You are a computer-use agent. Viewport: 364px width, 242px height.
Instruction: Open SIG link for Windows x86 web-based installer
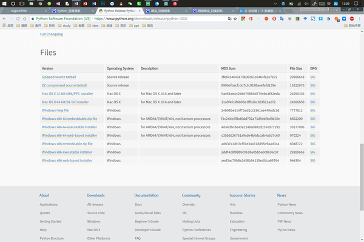click(x=312, y=160)
